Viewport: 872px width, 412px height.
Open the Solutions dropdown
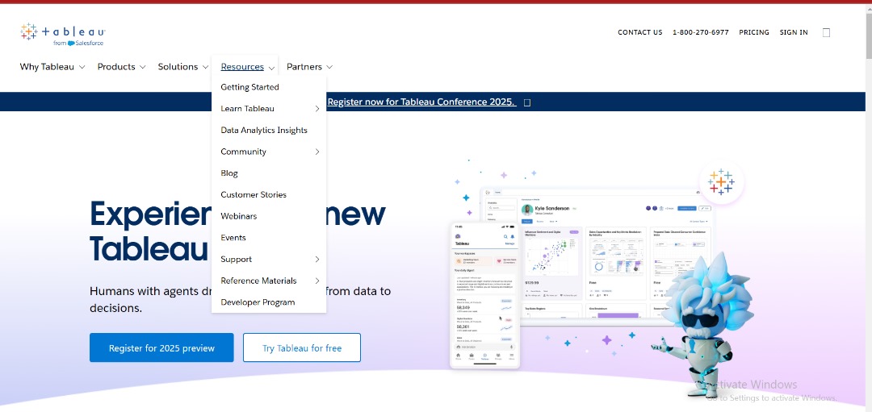click(183, 67)
